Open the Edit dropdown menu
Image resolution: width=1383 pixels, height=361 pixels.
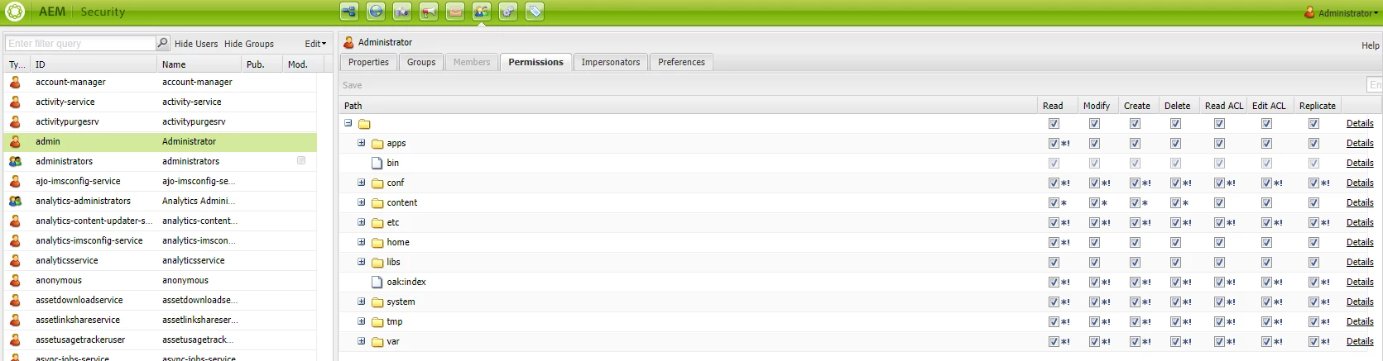tap(315, 44)
